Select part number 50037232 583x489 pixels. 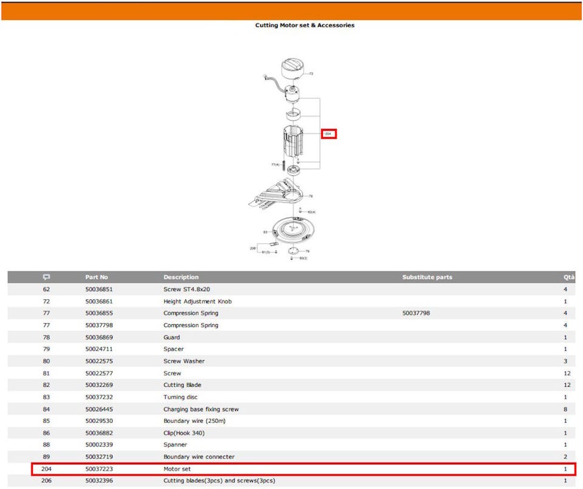click(x=99, y=397)
